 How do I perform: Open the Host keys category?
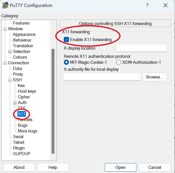27,91
